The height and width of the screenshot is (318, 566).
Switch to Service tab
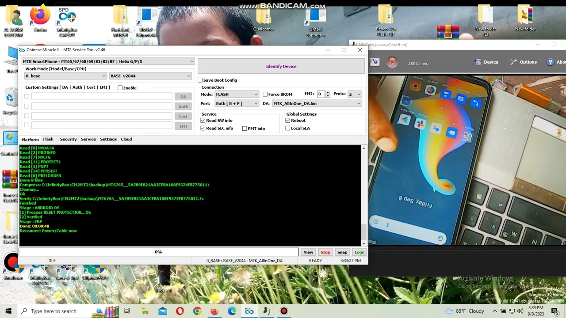coord(88,139)
